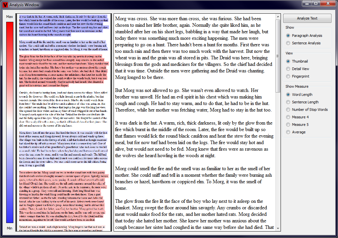This screenshot has height=238, width=338.
Task: Click the Analyze Text button
Action: point(307,18)
